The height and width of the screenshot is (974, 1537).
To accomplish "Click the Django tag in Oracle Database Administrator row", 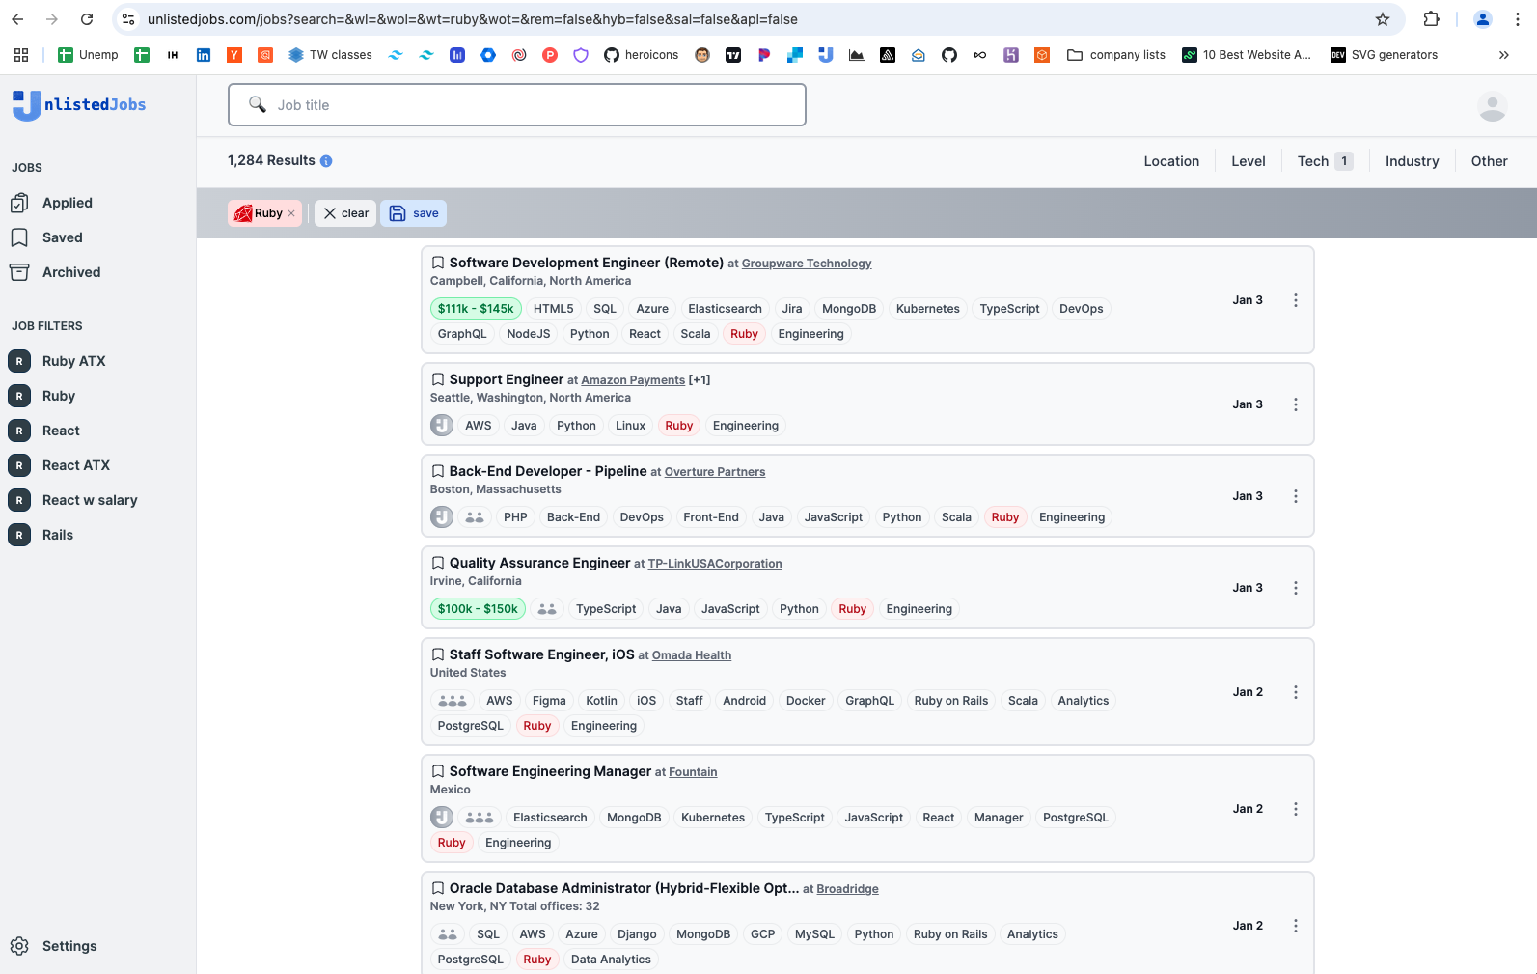I will coord(637,934).
